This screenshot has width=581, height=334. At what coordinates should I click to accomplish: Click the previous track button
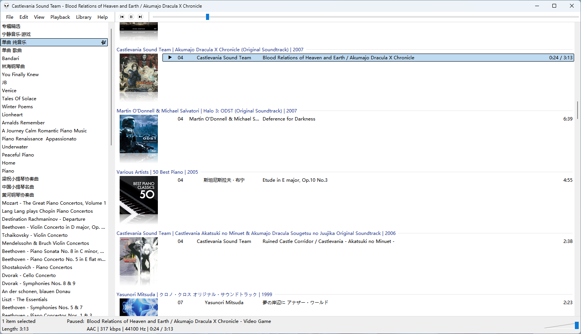pos(122,17)
